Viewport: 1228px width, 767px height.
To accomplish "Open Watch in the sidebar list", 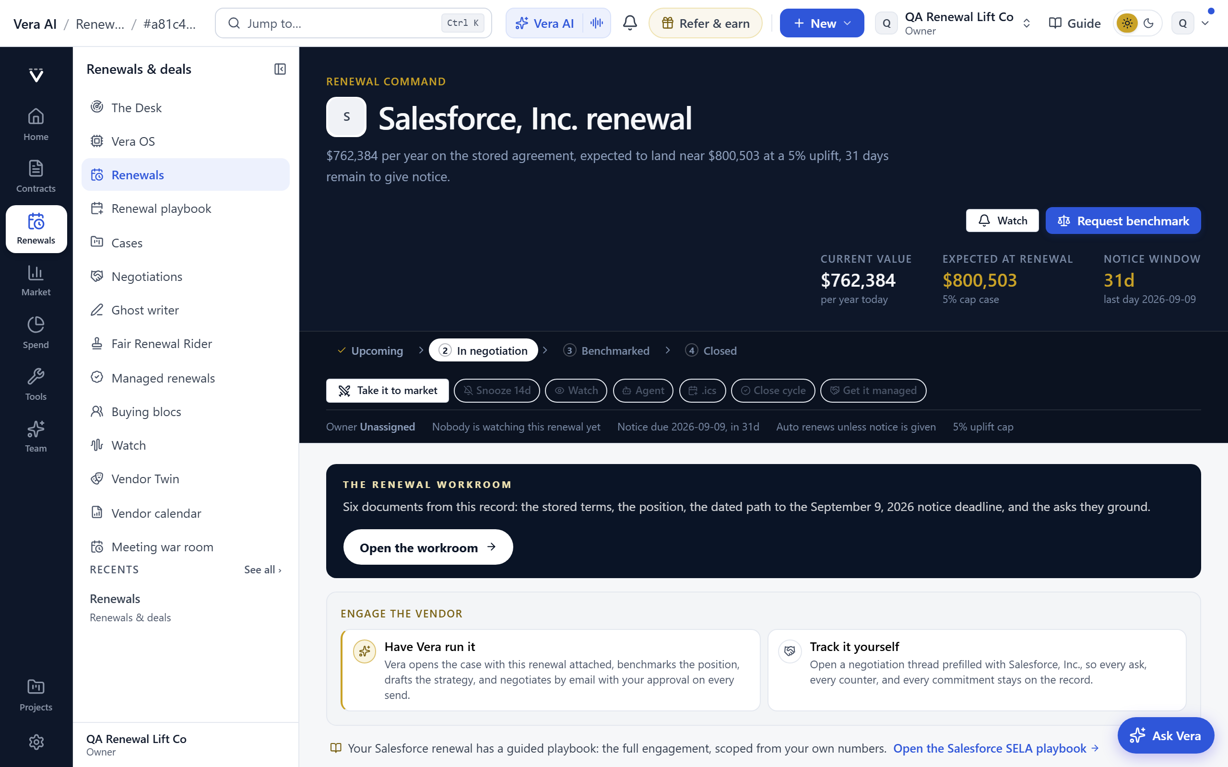I will click(186, 445).
